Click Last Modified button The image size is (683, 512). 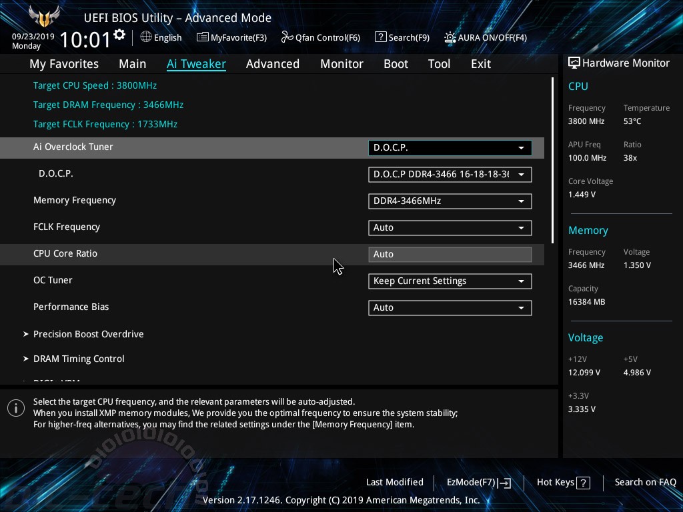(x=395, y=482)
